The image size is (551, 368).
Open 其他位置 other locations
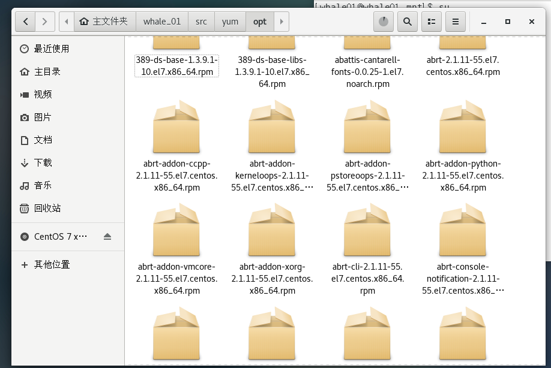tap(68, 264)
